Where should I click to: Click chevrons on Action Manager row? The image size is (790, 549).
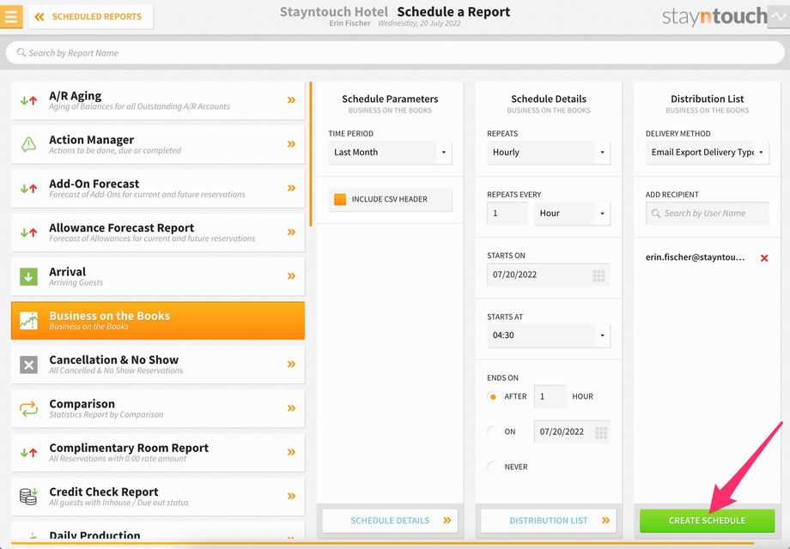click(x=292, y=144)
